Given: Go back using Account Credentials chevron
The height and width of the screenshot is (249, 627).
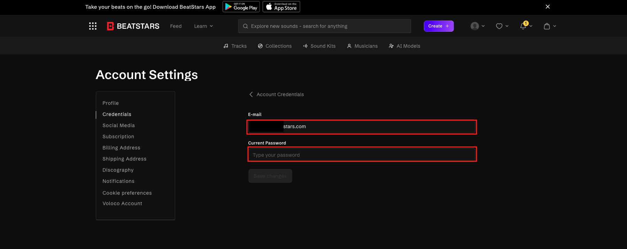Looking at the screenshot, I should point(251,94).
